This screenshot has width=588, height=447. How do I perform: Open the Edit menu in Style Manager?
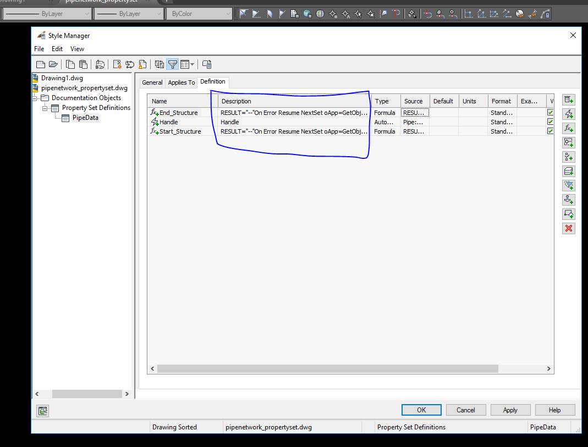click(x=57, y=48)
